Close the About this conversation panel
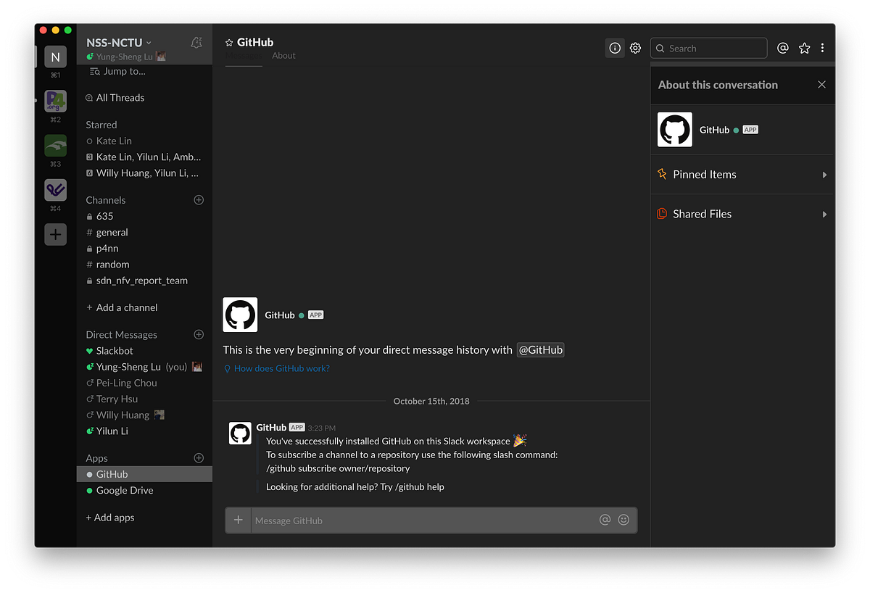870x593 pixels. (x=821, y=85)
